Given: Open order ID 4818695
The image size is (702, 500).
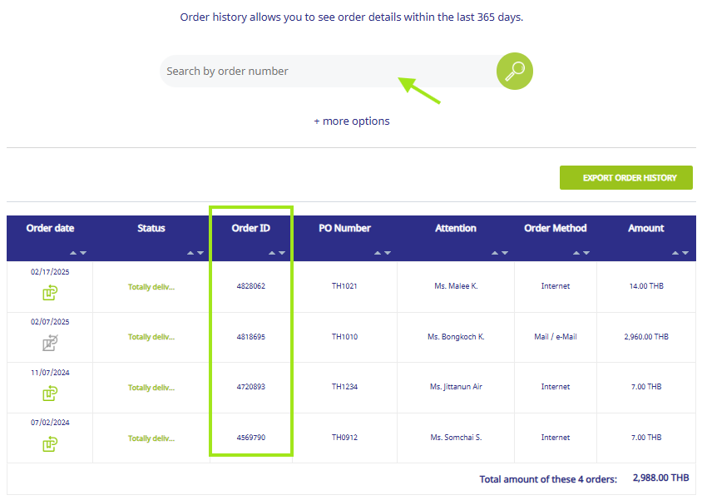Looking at the screenshot, I should [251, 337].
